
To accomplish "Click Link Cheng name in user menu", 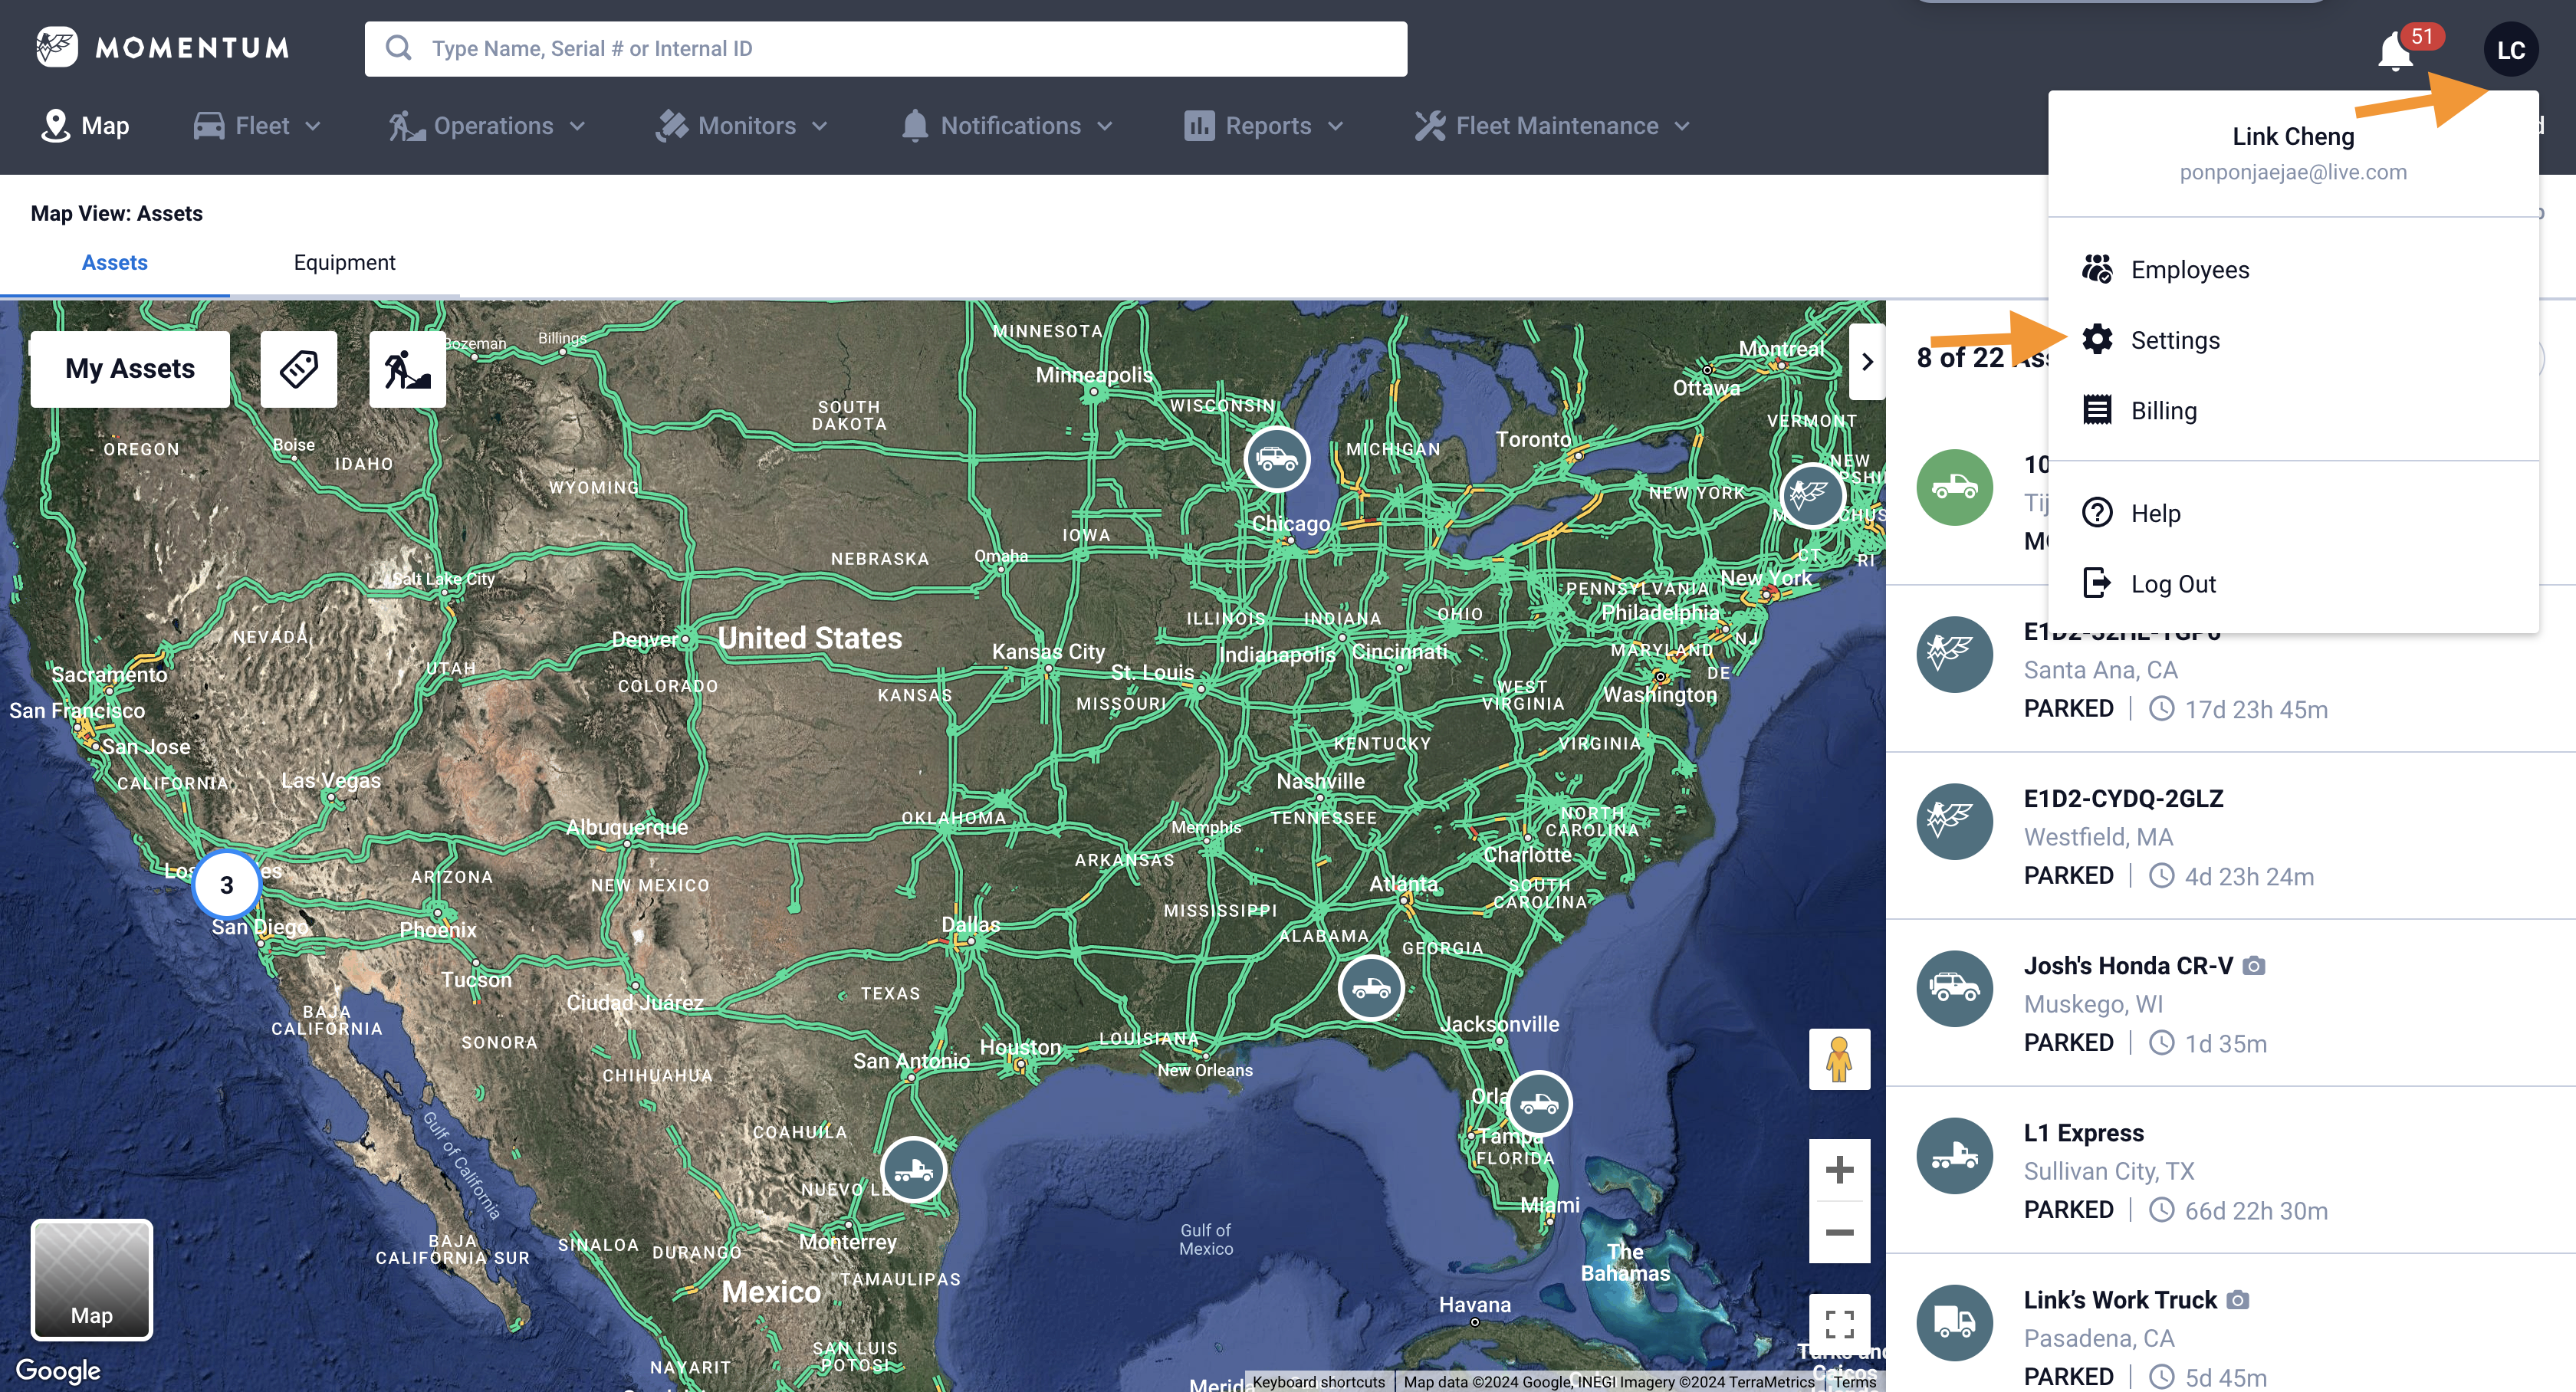I will click(x=2293, y=136).
